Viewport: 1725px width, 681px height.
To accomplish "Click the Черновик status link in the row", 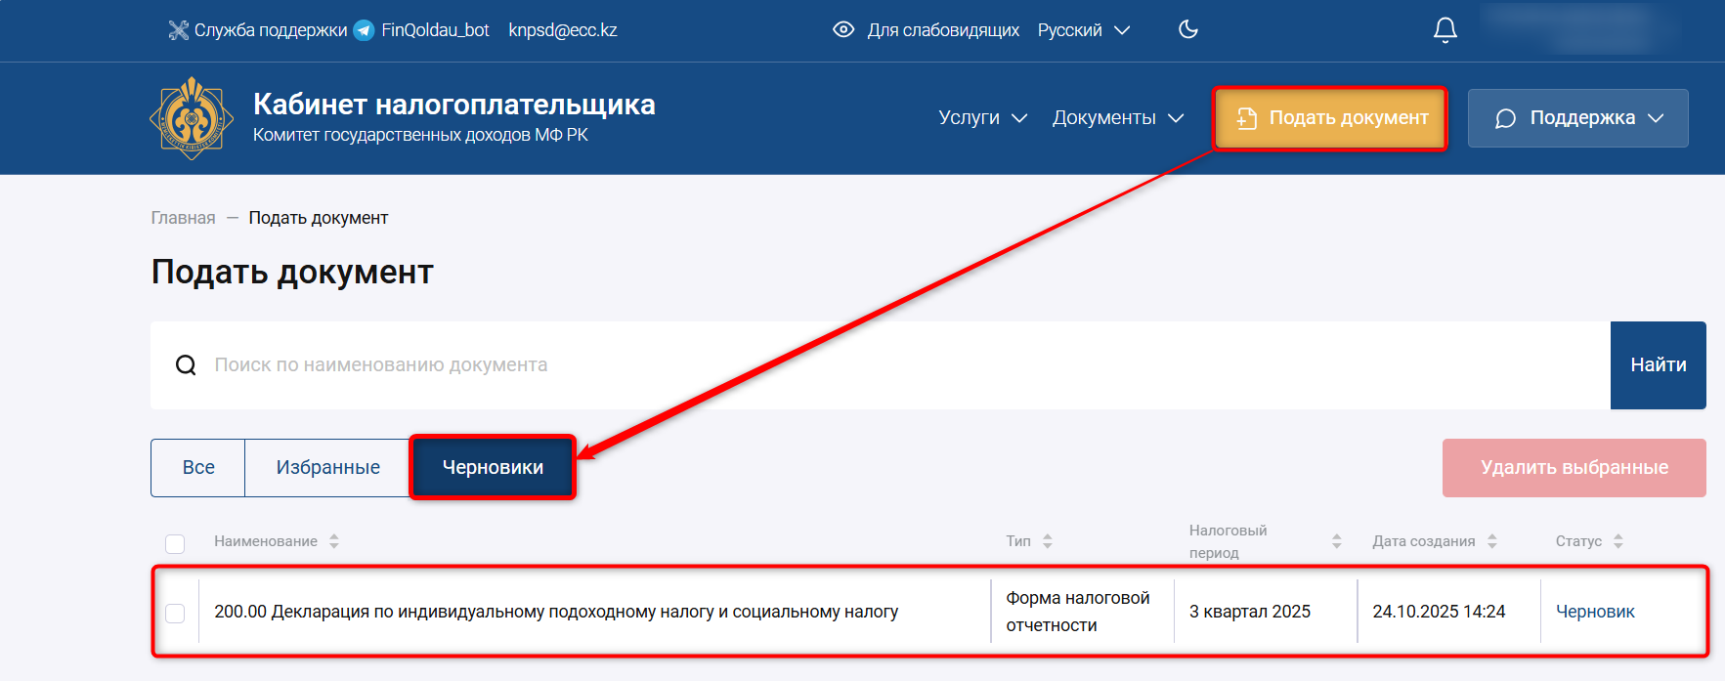I will tap(1595, 612).
